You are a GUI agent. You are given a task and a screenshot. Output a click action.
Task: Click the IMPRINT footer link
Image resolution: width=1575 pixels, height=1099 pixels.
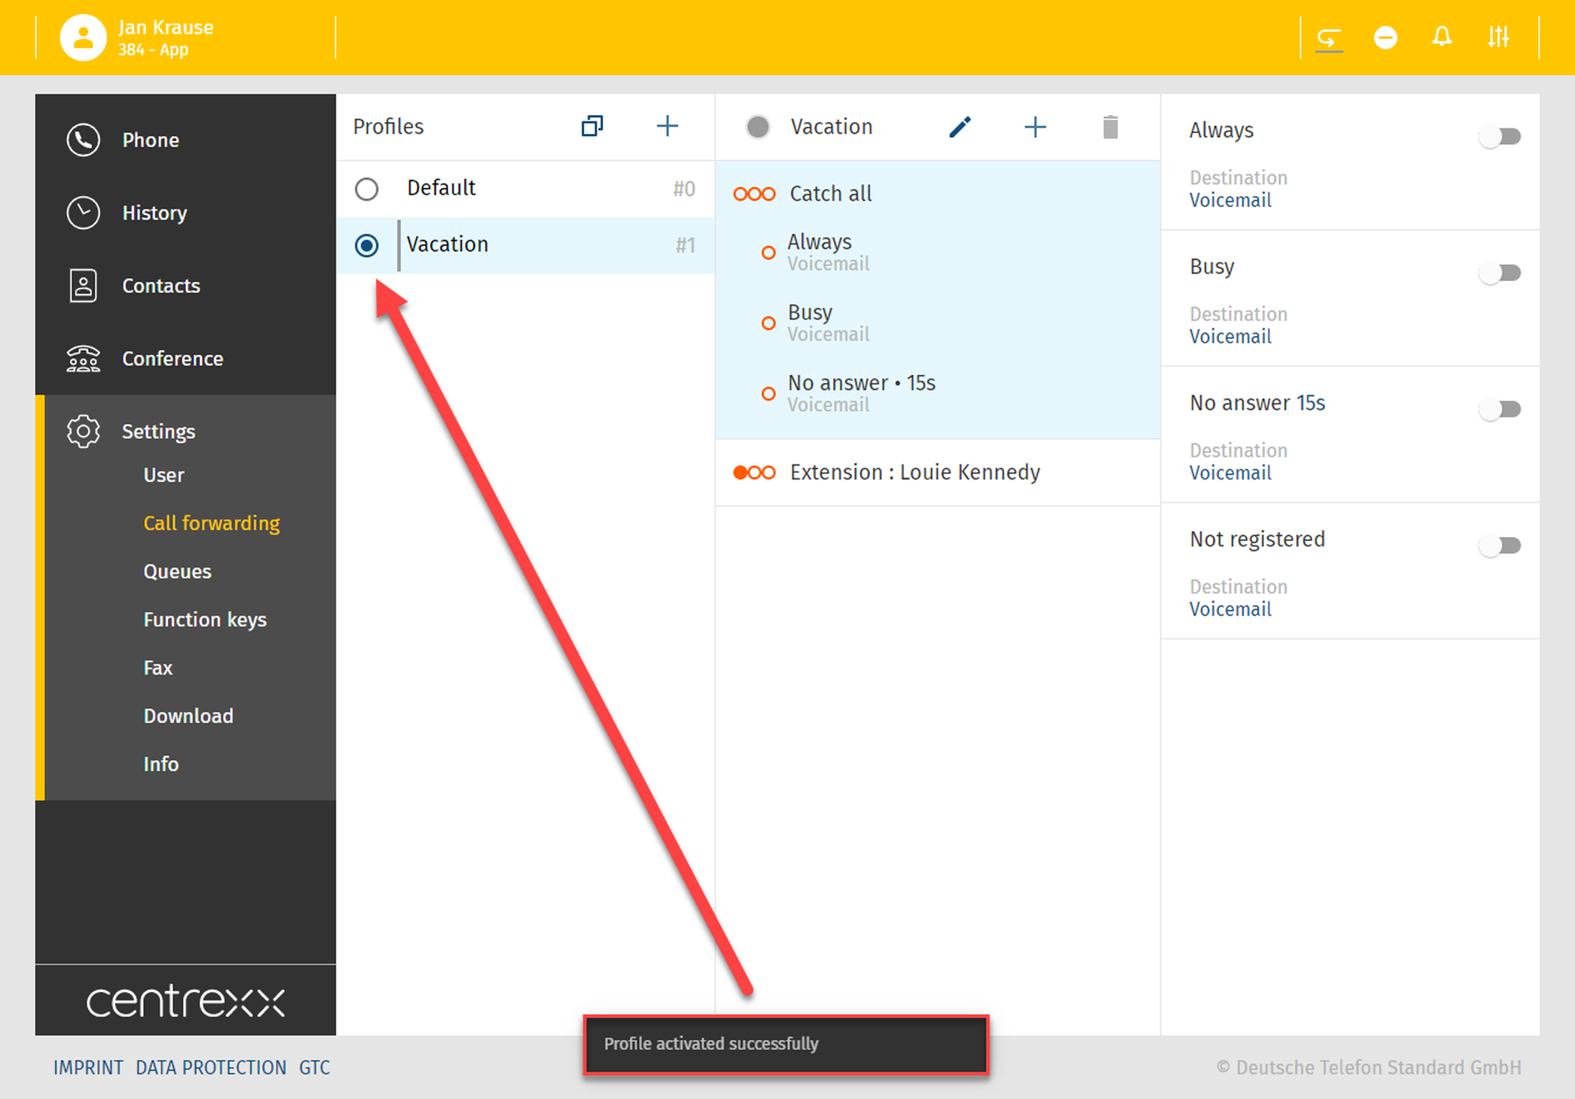(x=88, y=1068)
